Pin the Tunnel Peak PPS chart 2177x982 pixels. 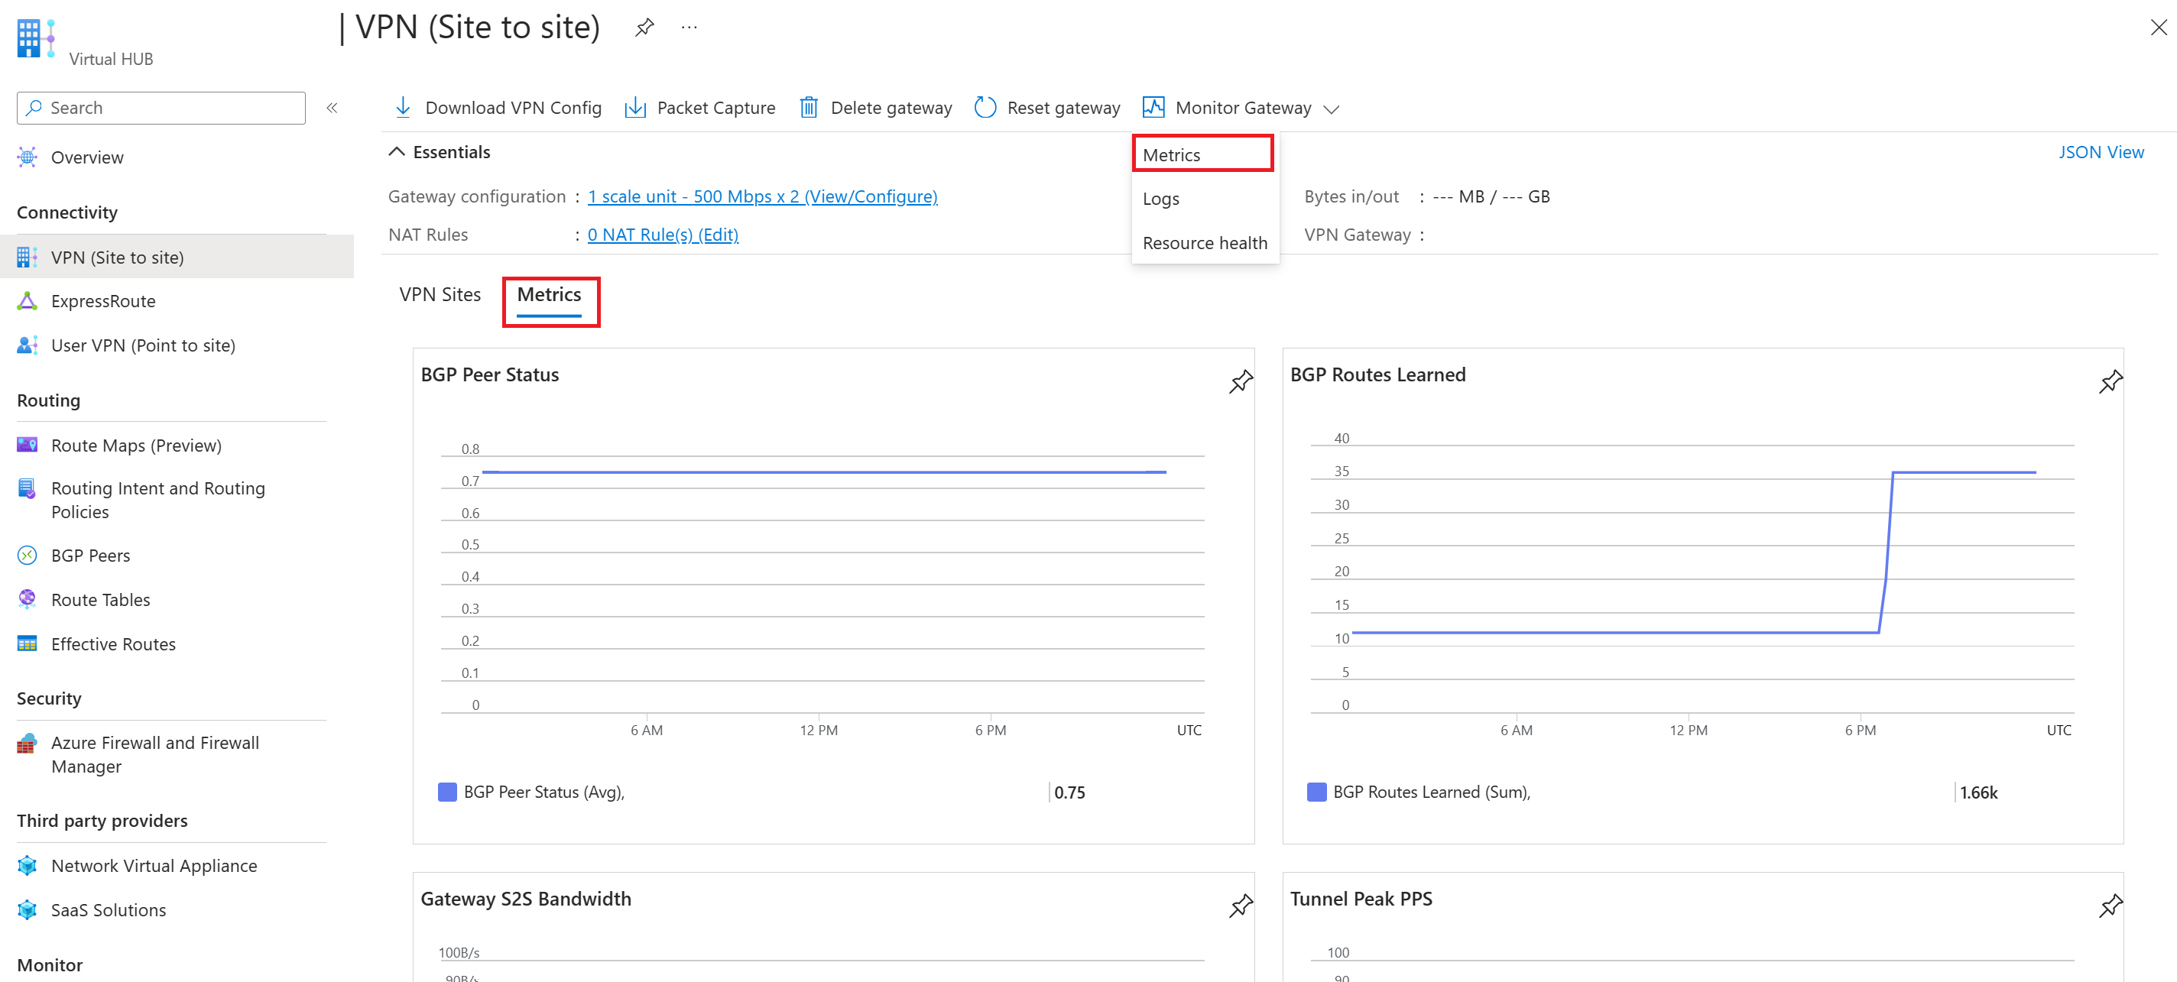pos(2110,906)
